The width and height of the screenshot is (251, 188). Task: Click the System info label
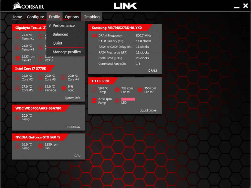[73, 98]
